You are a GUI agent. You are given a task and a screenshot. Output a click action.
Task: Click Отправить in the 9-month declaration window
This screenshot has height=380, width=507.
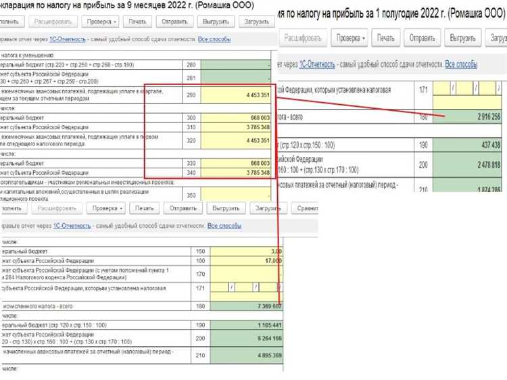click(174, 22)
